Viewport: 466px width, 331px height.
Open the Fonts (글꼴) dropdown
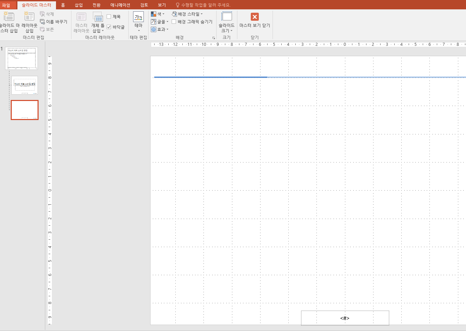tap(160, 22)
